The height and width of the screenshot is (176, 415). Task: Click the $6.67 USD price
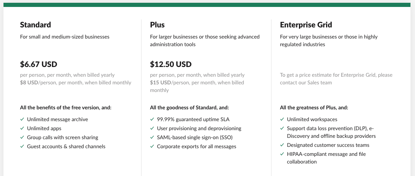(39, 64)
